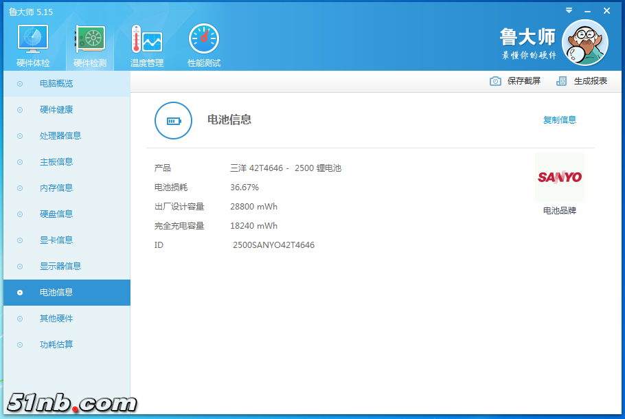The image size is (625, 419).
Task: Click the 复制信息 copy info link
Action: (x=559, y=120)
